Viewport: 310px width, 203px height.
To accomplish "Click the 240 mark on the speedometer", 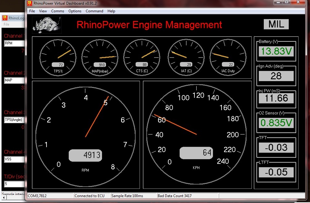I will coord(223,161).
